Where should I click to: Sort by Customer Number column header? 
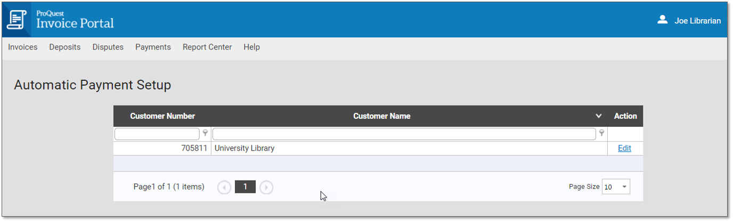(x=162, y=116)
